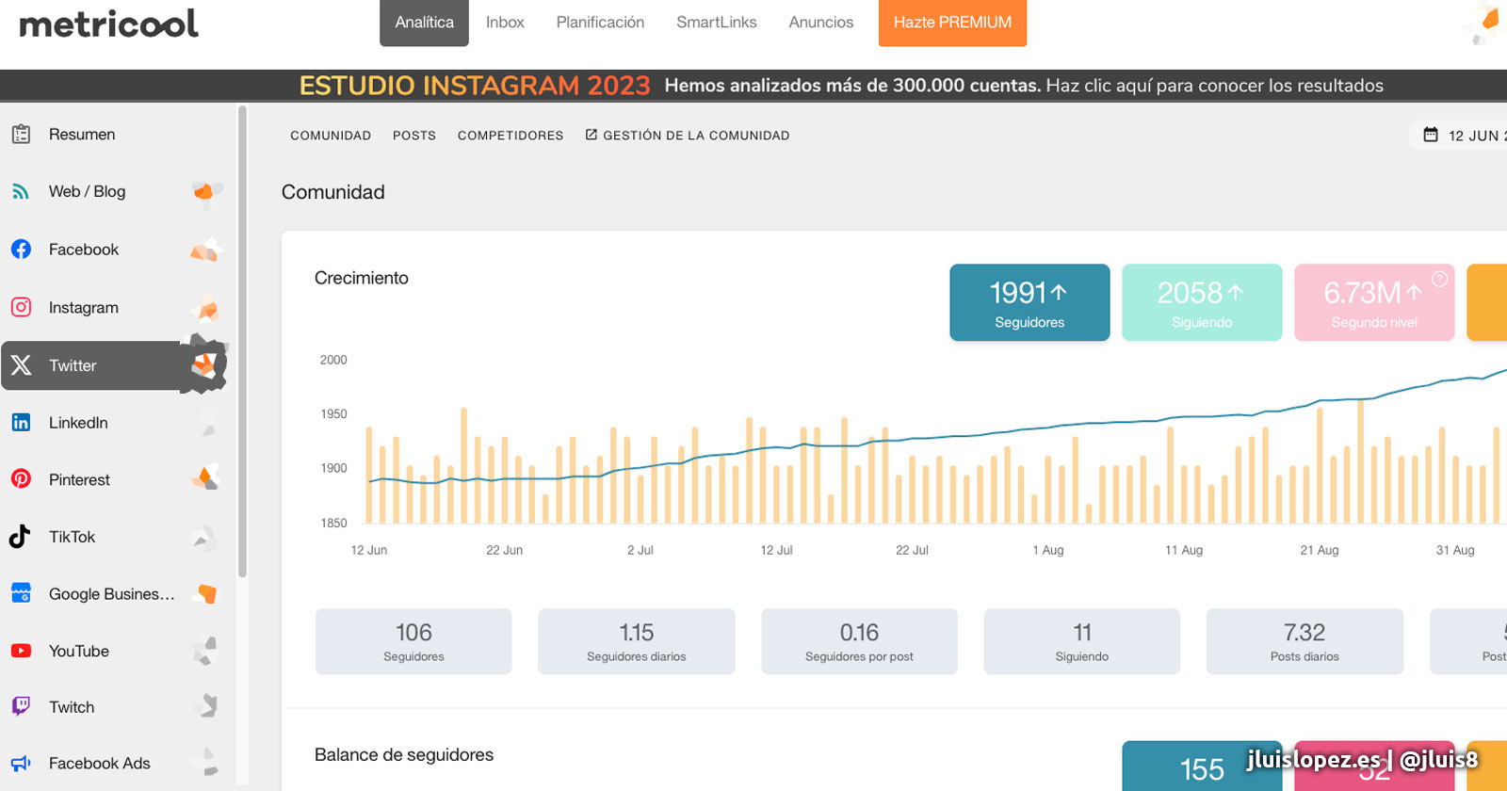The width and height of the screenshot is (1507, 791).
Task: Switch to the Planificación menu
Action: pyautogui.click(x=600, y=23)
